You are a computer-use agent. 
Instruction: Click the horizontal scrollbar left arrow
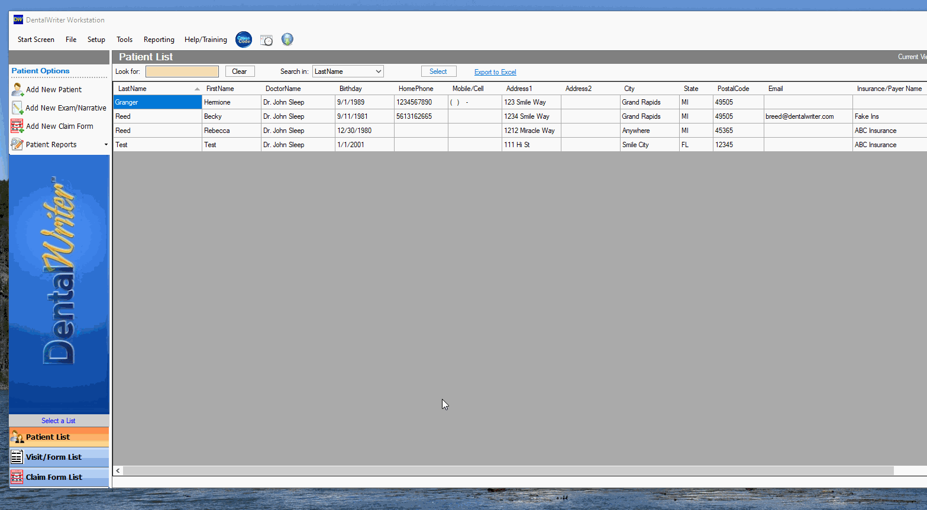pos(118,471)
